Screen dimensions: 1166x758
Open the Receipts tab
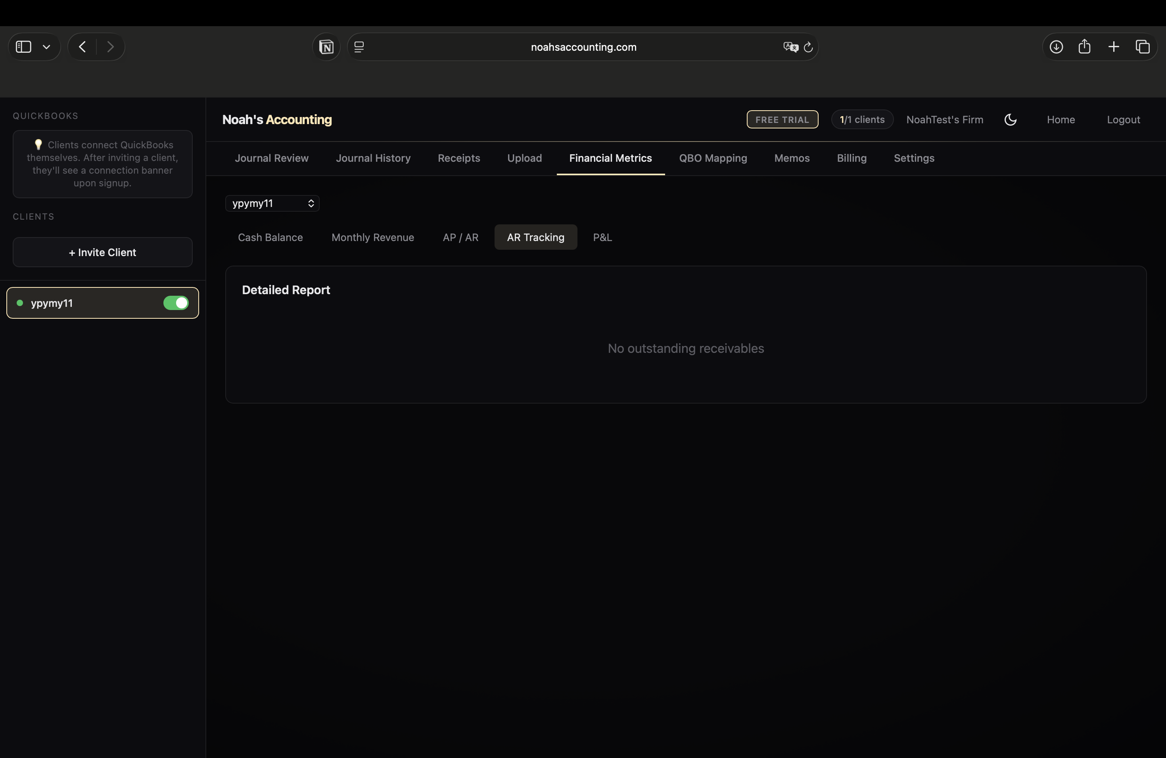pyautogui.click(x=458, y=158)
